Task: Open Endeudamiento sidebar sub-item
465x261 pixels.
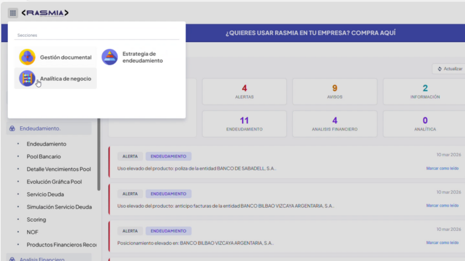Action: coord(47,144)
